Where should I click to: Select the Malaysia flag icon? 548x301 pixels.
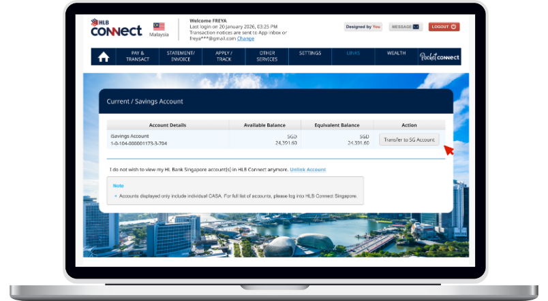coord(159,27)
